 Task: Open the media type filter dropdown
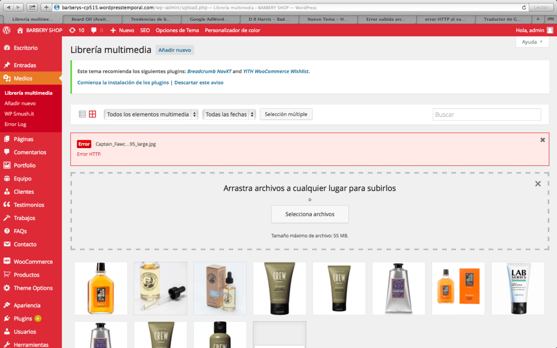pos(151,114)
